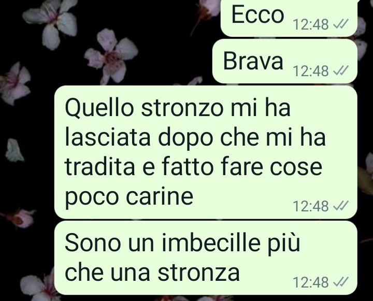Click the pink flower bud on the lower-left wallpaper
The image size is (373, 301).
tap(19, 218)
